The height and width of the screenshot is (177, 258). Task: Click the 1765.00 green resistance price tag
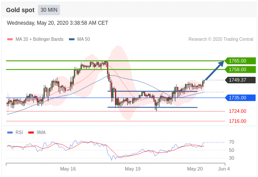(240, 61)
